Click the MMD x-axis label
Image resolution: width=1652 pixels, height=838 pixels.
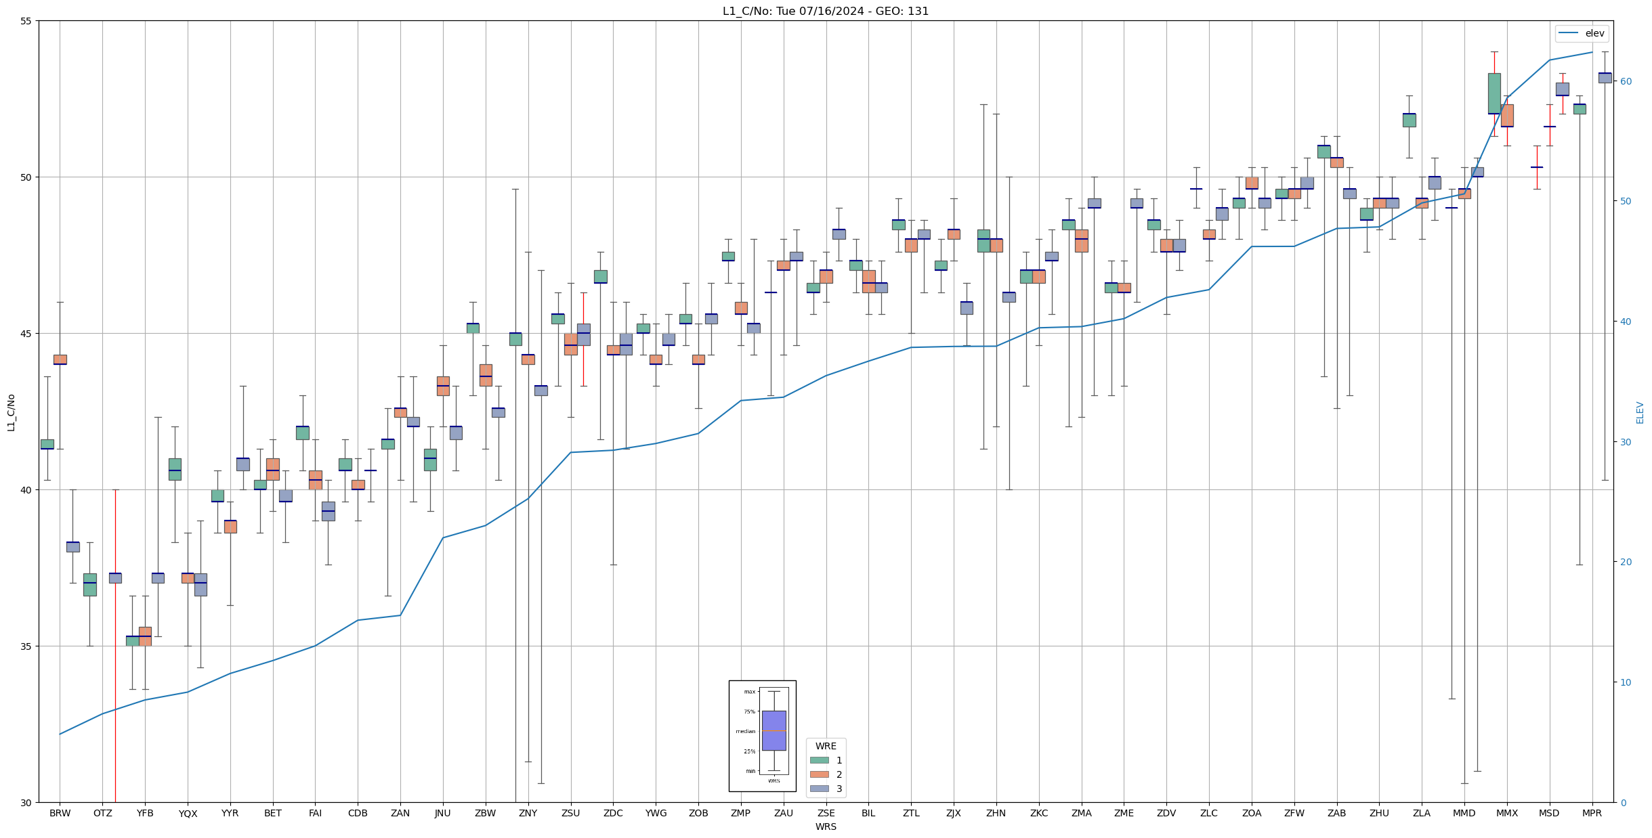point(1464,813)
